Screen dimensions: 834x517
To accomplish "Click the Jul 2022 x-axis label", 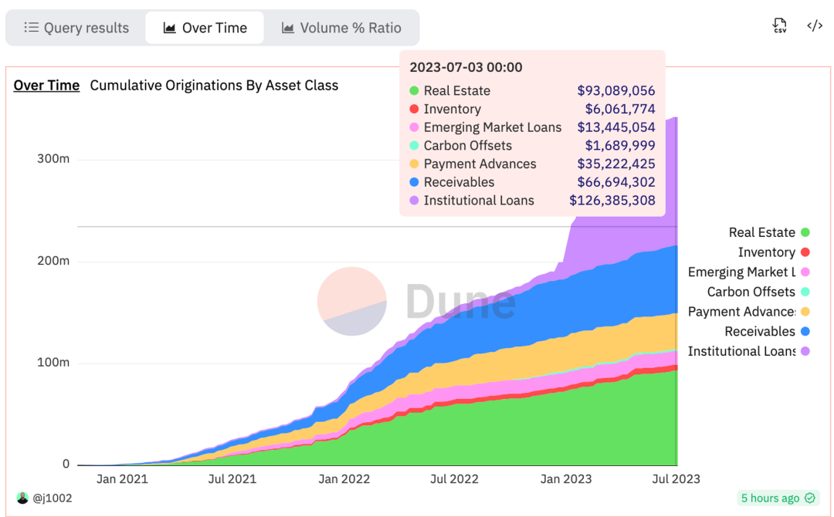I will pyautogui.click(x=454, y=478).
